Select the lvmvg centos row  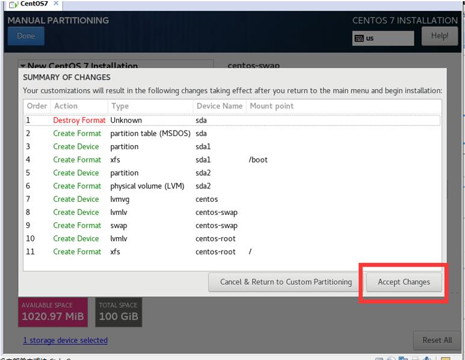point(232,199)
